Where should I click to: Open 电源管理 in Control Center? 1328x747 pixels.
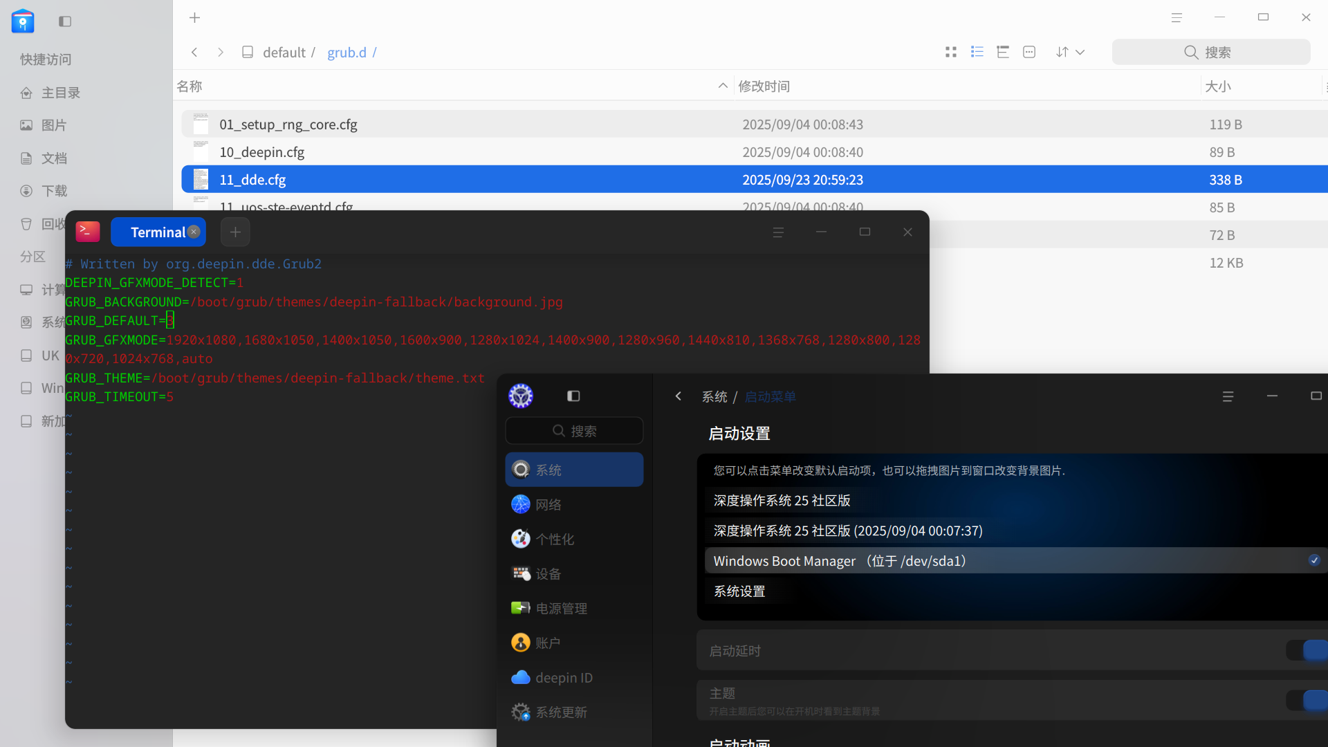(574, 608)
